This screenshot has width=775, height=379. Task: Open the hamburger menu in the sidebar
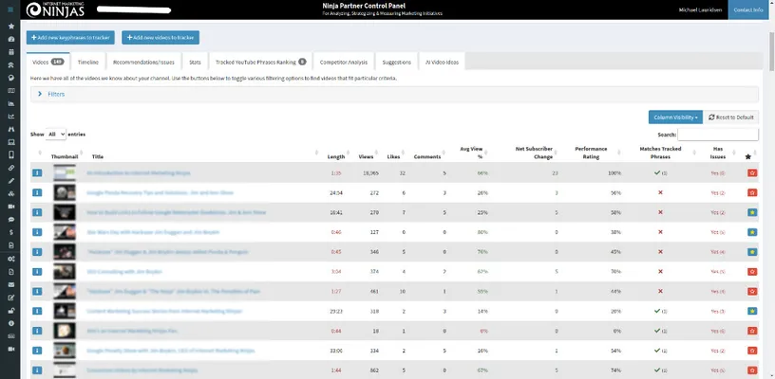(x=10, y=11)
